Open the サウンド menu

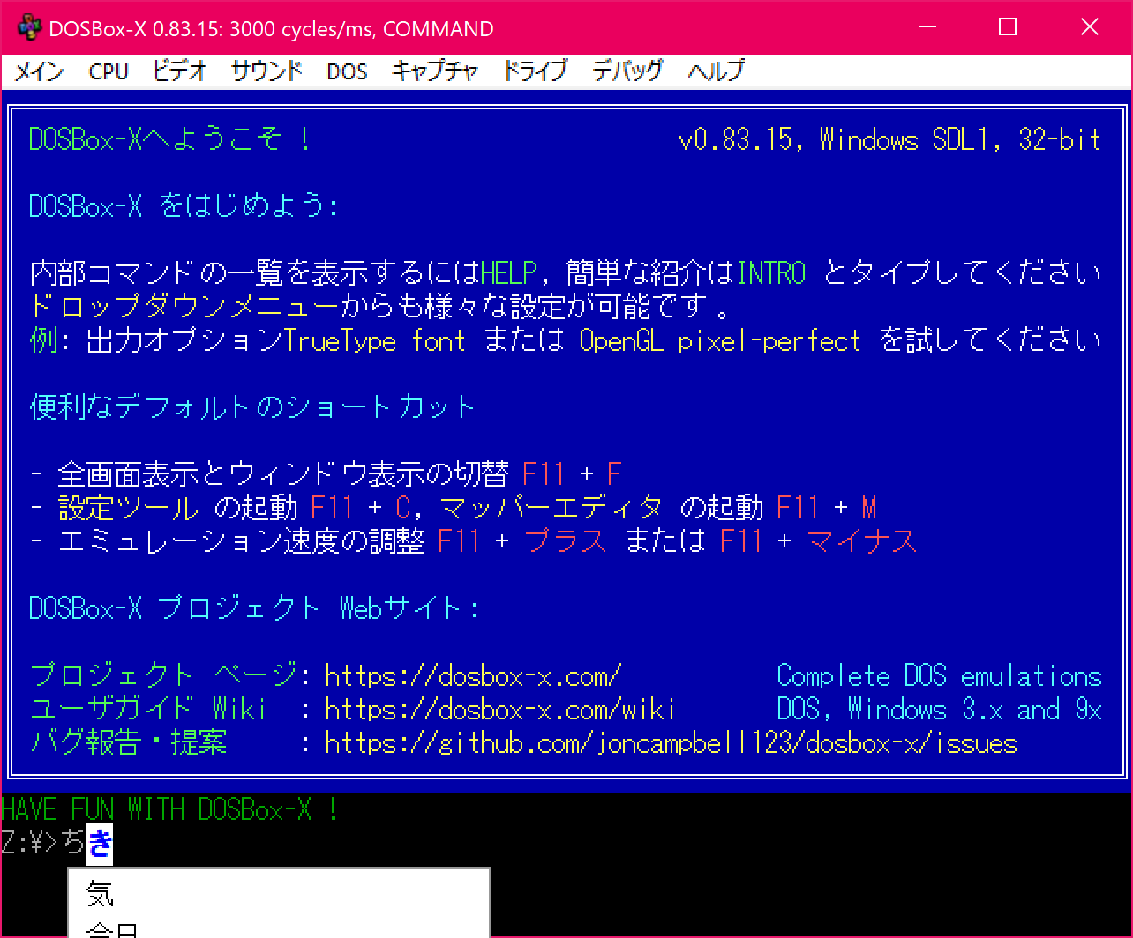[266, 71]
